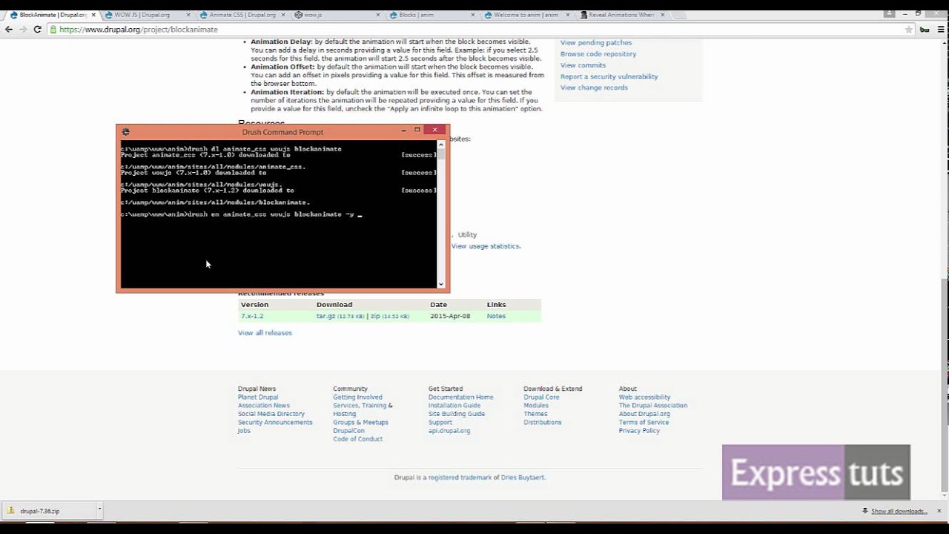949x534 pixels.
Task: Focus the browser address bar
Action: click(x=474, y=30)
